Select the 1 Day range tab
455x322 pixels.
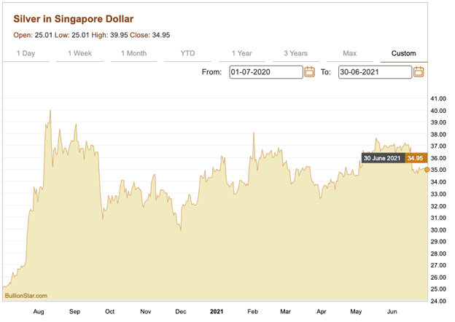[26, 53]
